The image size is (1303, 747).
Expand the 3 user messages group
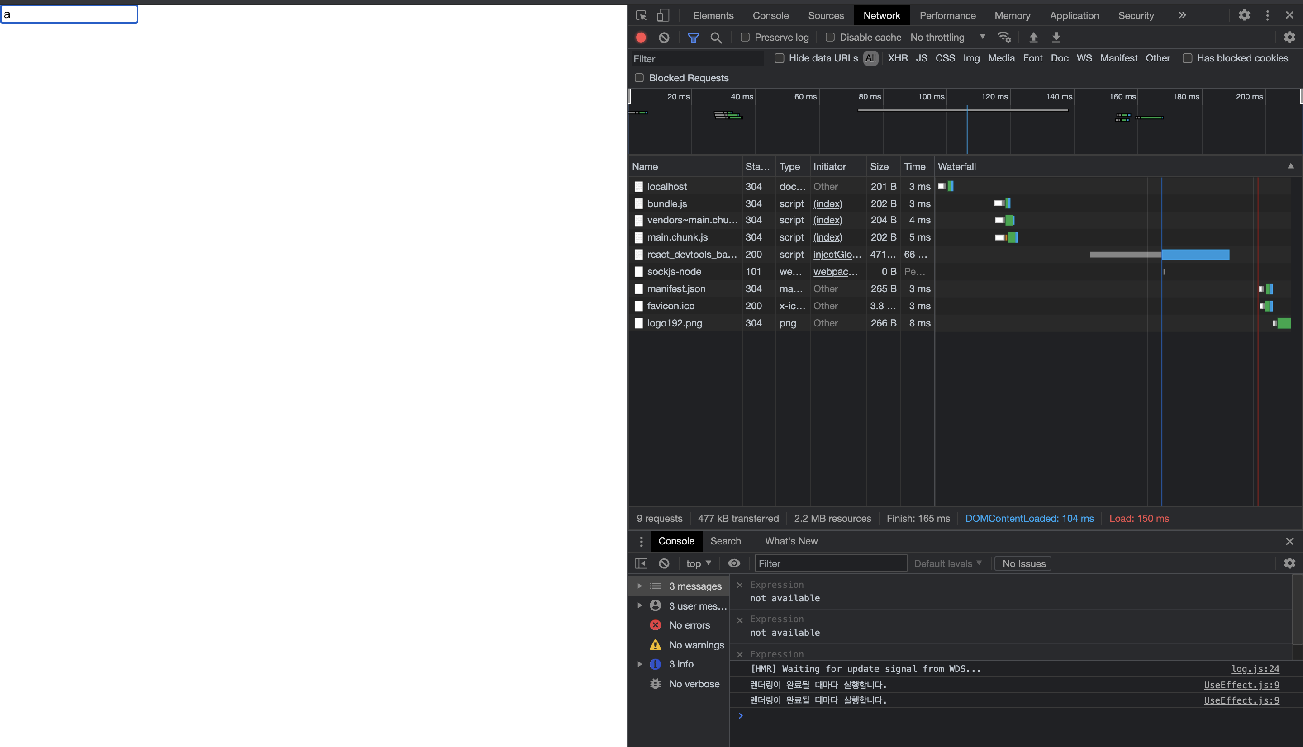pos(639,606)
